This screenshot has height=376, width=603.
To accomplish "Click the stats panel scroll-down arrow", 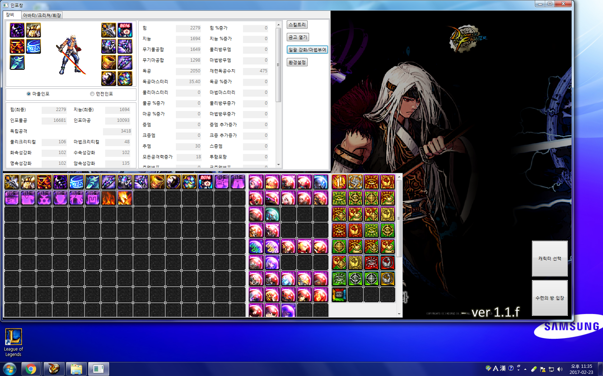I will [279, 165].
